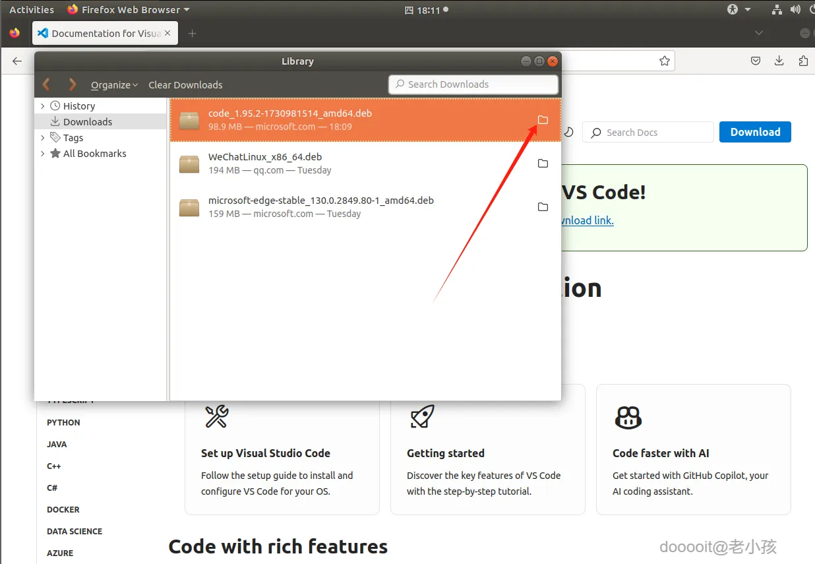
Task: Click the rocket icon on Getting started card
Action: (422, 417)
